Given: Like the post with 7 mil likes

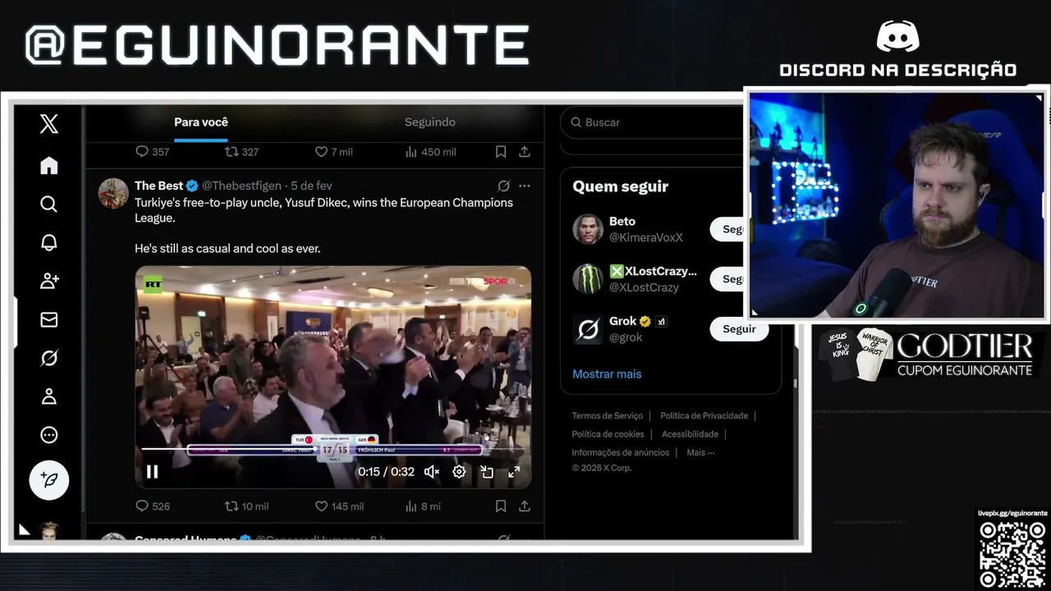Looking at the screenshot, I should click(334, 152).
